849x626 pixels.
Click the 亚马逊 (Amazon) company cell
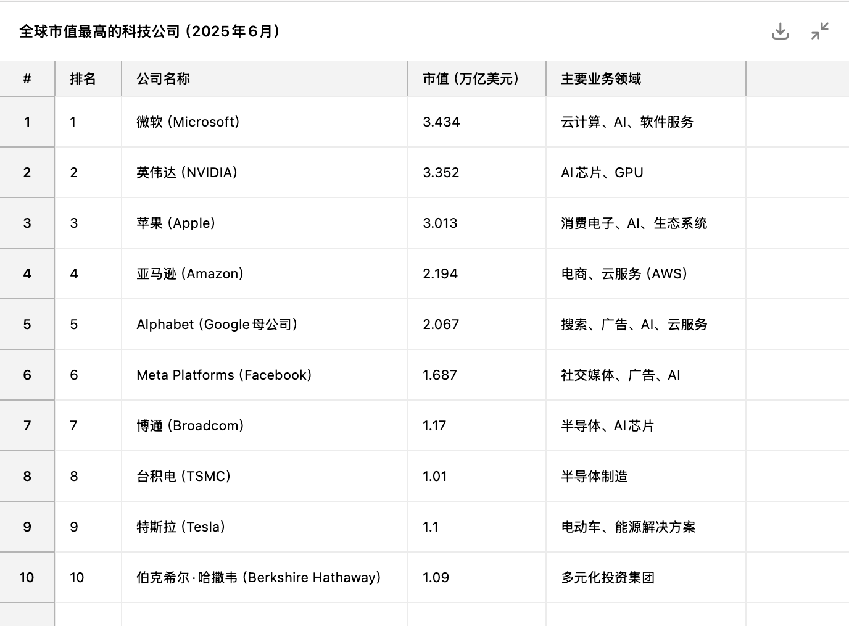point(265,273)
